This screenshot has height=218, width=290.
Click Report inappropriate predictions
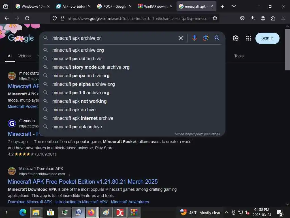coord(197,134)
